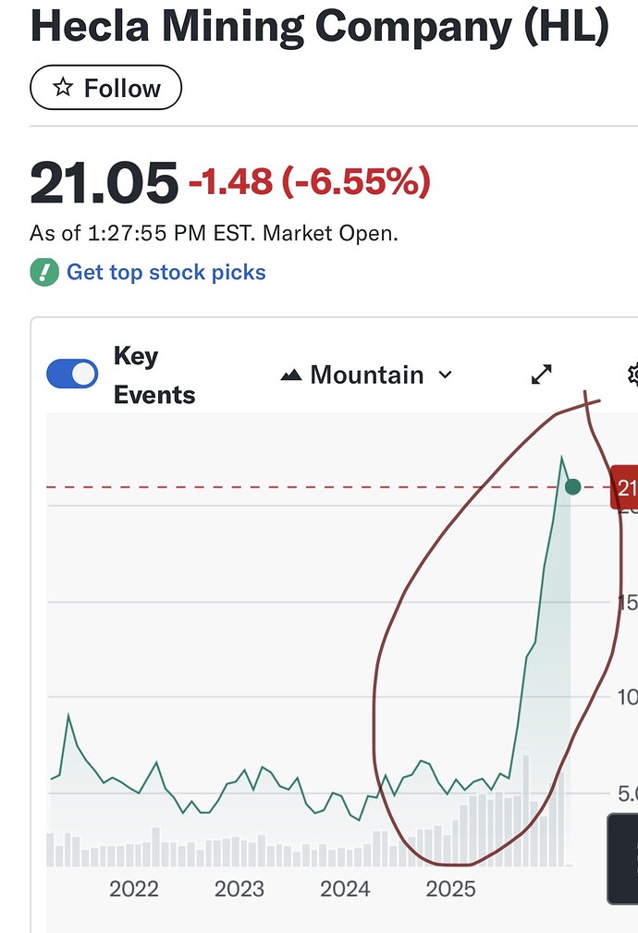Click the green current-price dot on chart
The width and height of the screenshot is (638, 933).
pos(572,486)
